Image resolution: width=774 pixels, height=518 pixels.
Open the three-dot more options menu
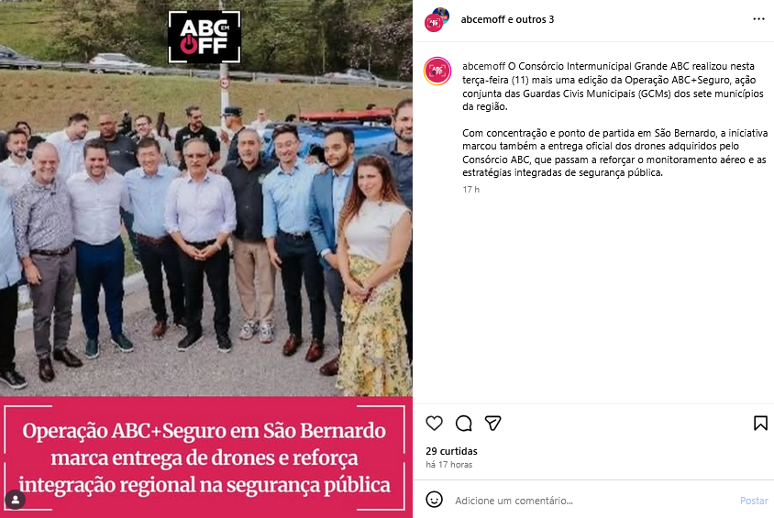(758, 19)
